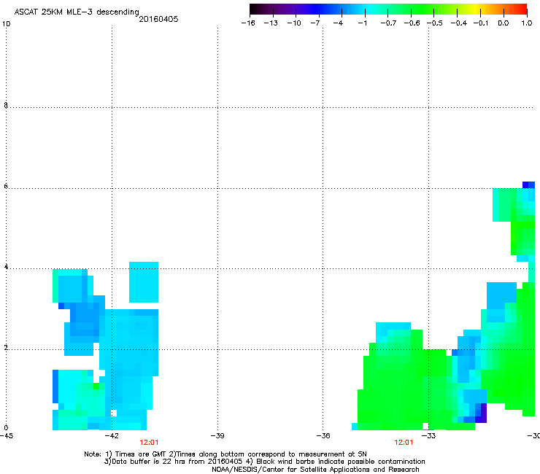Image resolution: width=540 pixels, height=474 pixels.
Task: Click the longitude axis label -33
Action: tap(429, 436)
